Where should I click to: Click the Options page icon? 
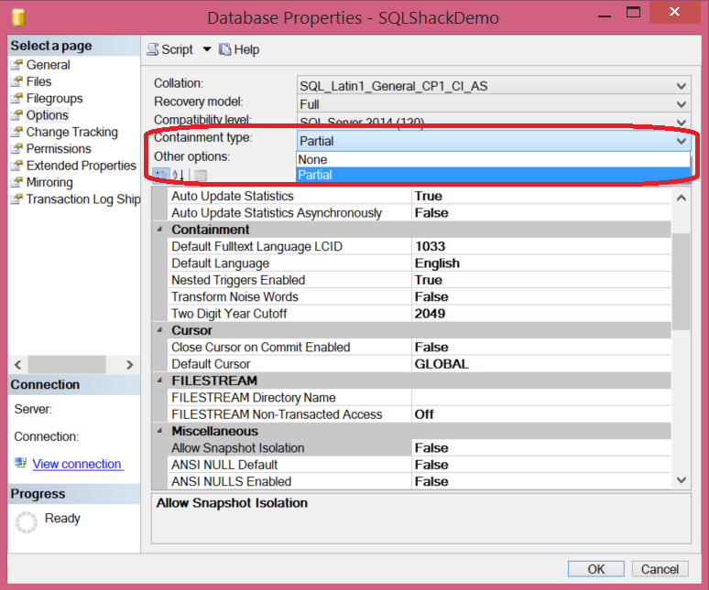tap(16, 115)
